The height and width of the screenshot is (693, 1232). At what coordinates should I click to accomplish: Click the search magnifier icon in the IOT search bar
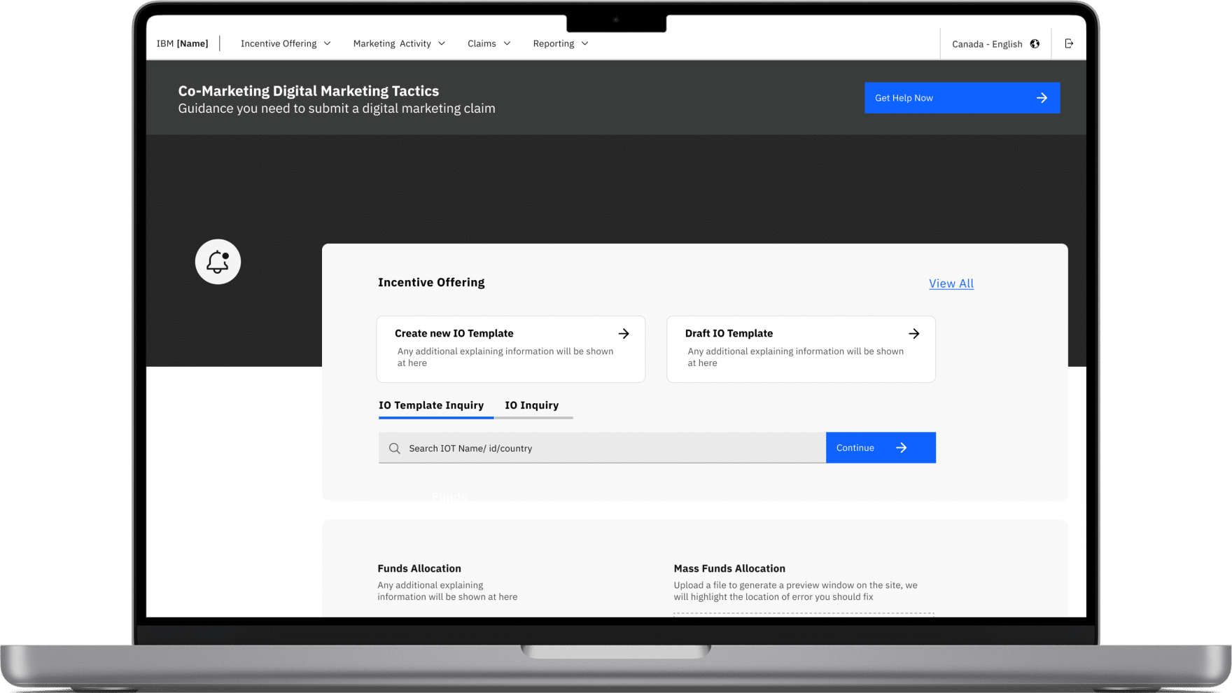(394, 448)
